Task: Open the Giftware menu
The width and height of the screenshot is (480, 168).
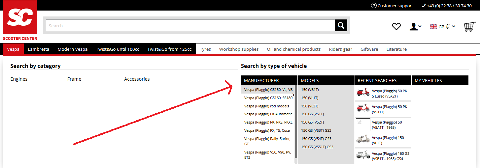Action: (369, 49)
